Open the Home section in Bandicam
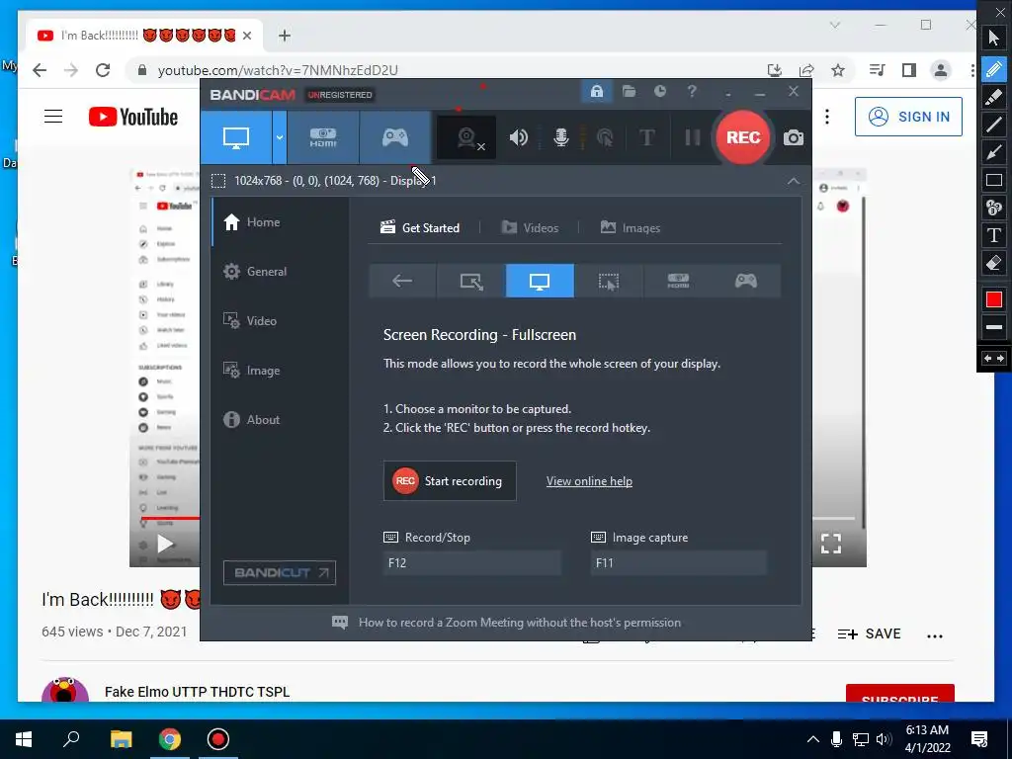Screen dimensions: 1012x759 coord(280,222)
